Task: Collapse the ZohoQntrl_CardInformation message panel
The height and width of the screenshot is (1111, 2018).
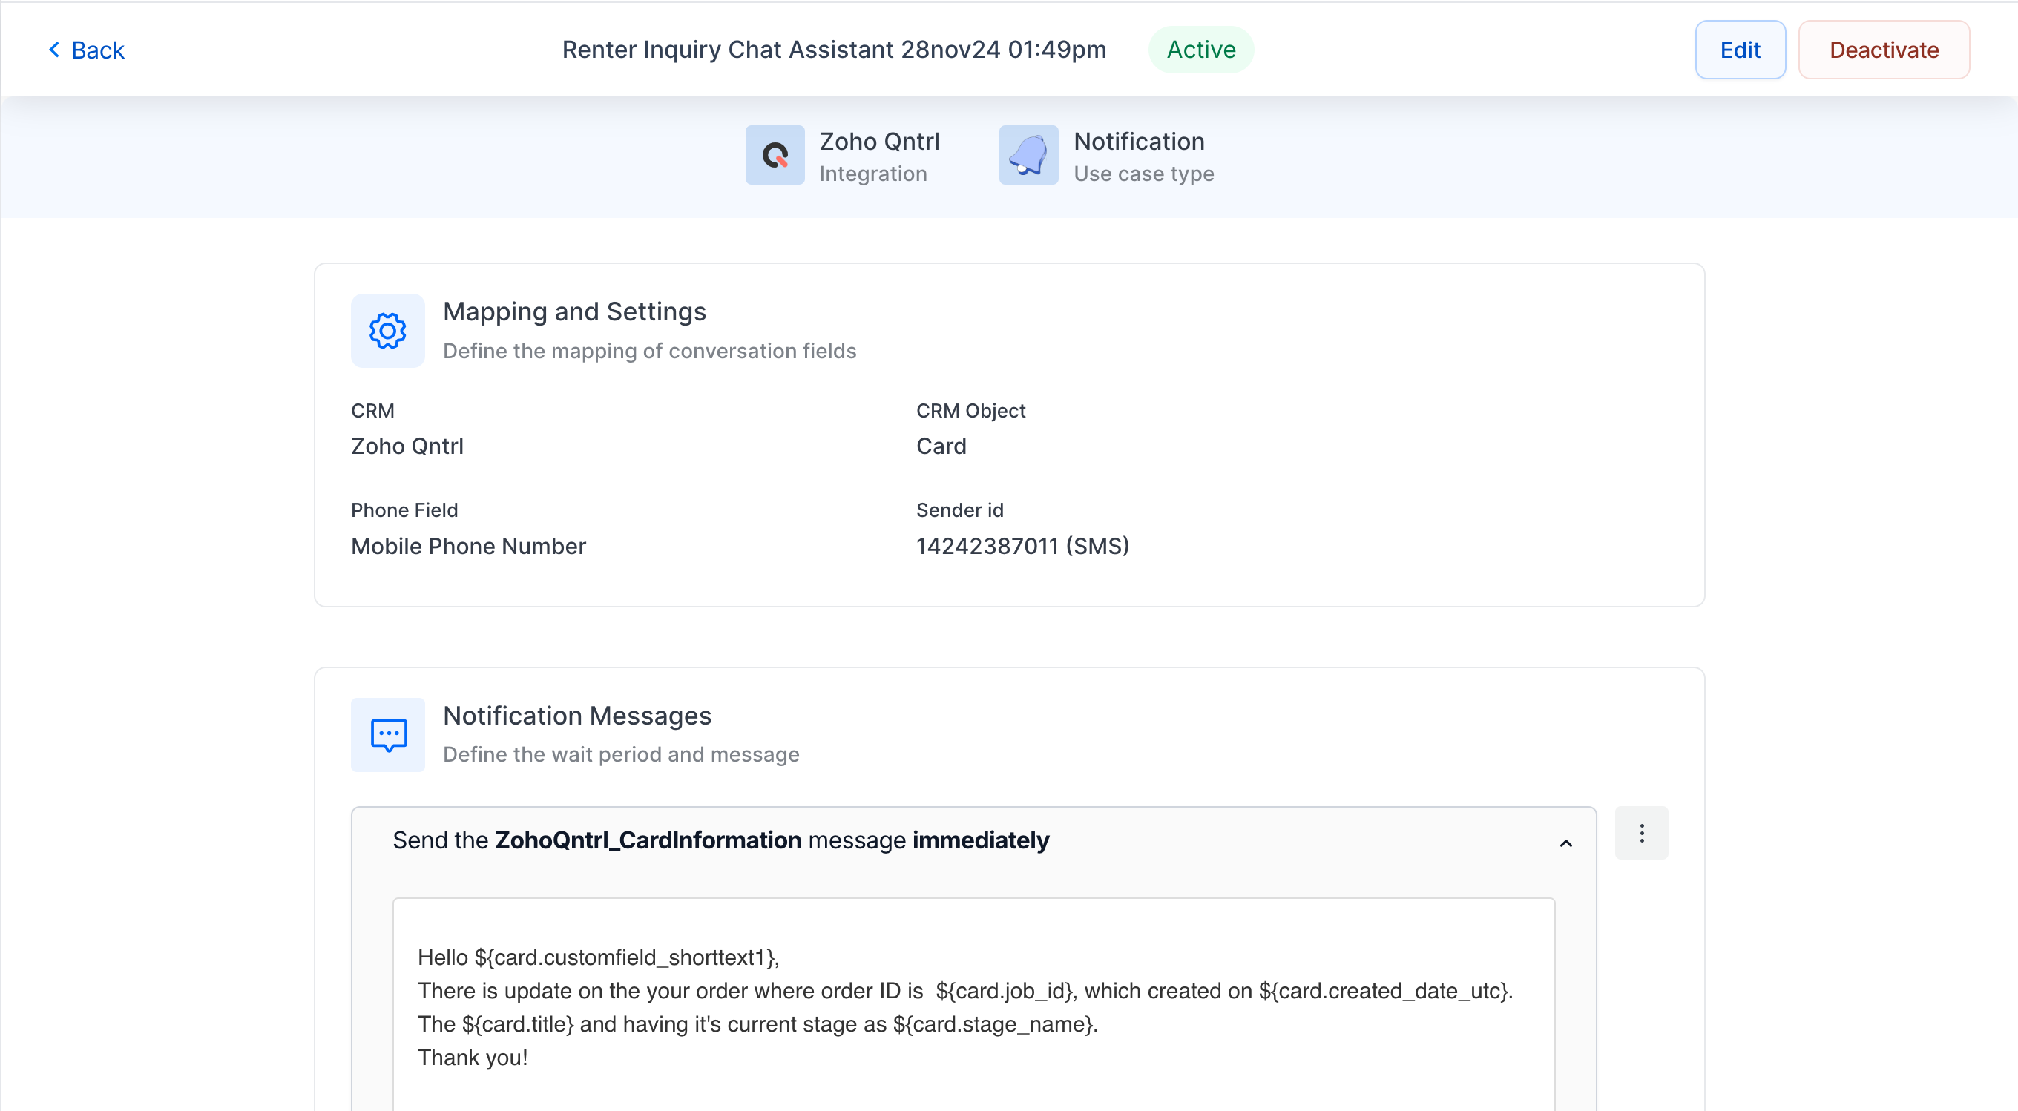Action: tap(1565, 843)
